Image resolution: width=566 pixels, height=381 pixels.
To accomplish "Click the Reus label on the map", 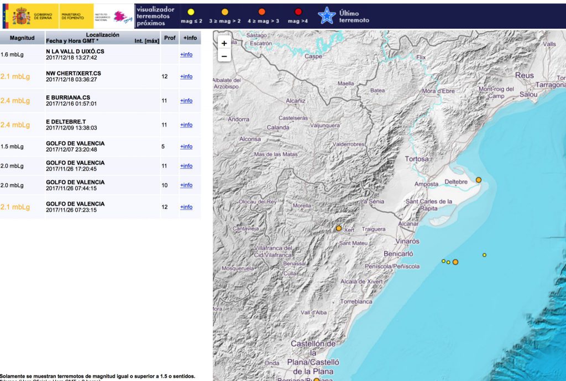I will [525, 76].
